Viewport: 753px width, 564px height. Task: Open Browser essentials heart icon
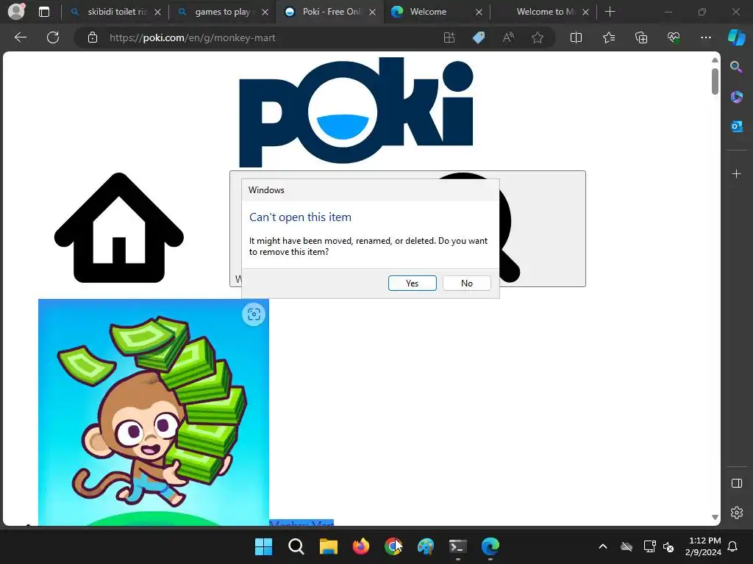coord(674,37)
